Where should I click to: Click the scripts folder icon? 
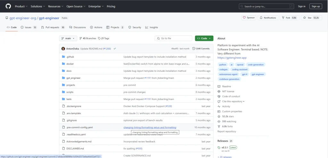coord(63,92)
